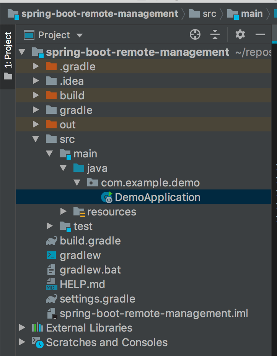Click the orange build folder icon
The height and width of the screenshot is (356, 277).
[51, 95]
